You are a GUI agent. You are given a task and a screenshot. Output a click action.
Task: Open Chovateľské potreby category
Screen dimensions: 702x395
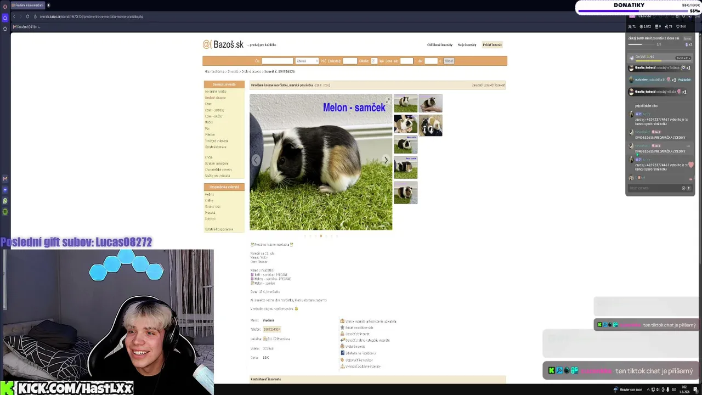tap(218, 170)
